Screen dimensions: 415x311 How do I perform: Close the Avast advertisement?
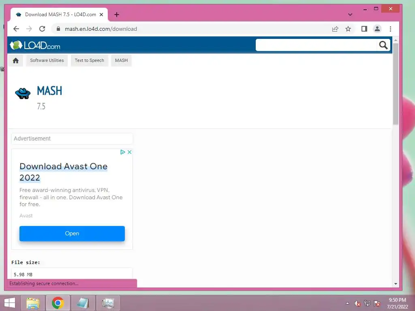point(129,152)
